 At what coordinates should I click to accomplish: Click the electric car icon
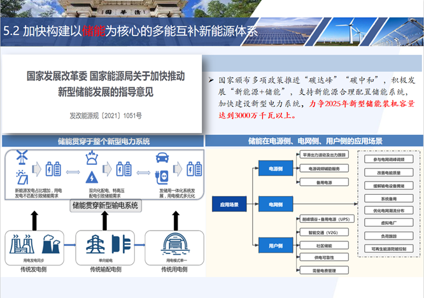point(163,159)
